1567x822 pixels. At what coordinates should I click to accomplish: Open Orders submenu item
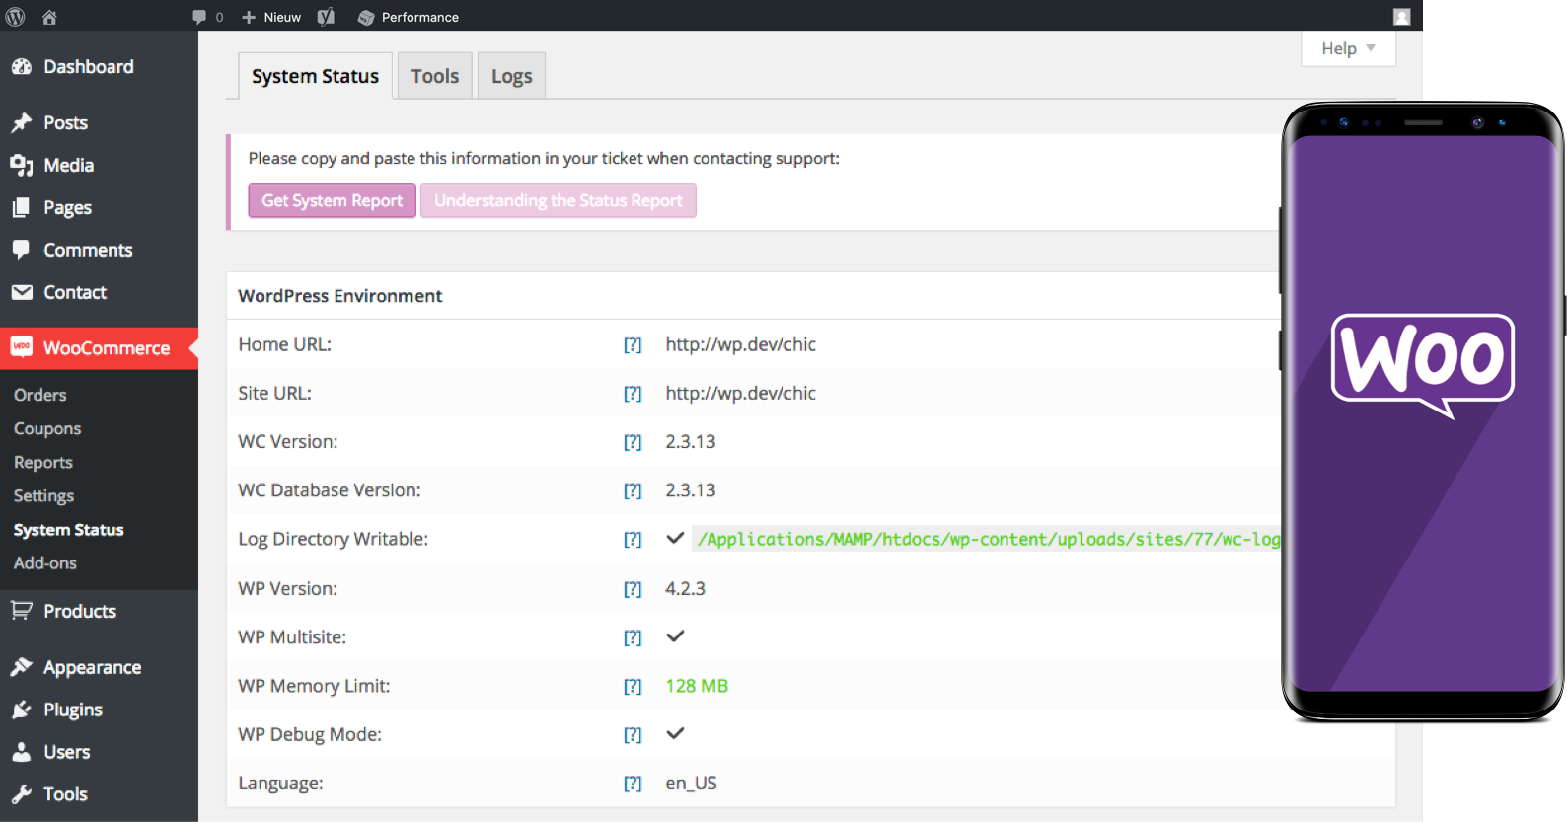click(40, 395)
